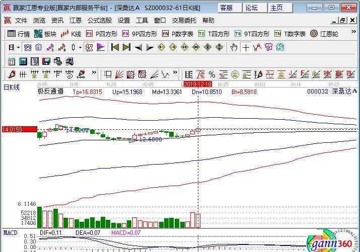This screenshot has height=252, width=360.
Task: Click the teal 线 icon
Action: coord(280,47)
